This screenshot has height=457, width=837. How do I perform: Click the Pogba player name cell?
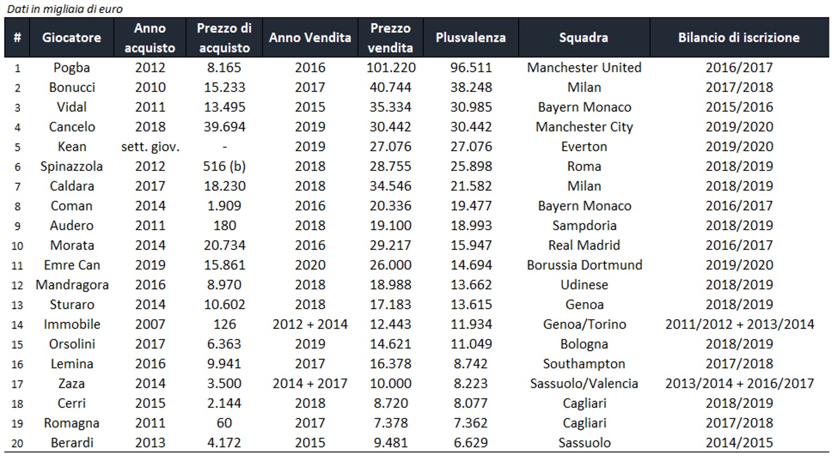[x=71, y=67]
